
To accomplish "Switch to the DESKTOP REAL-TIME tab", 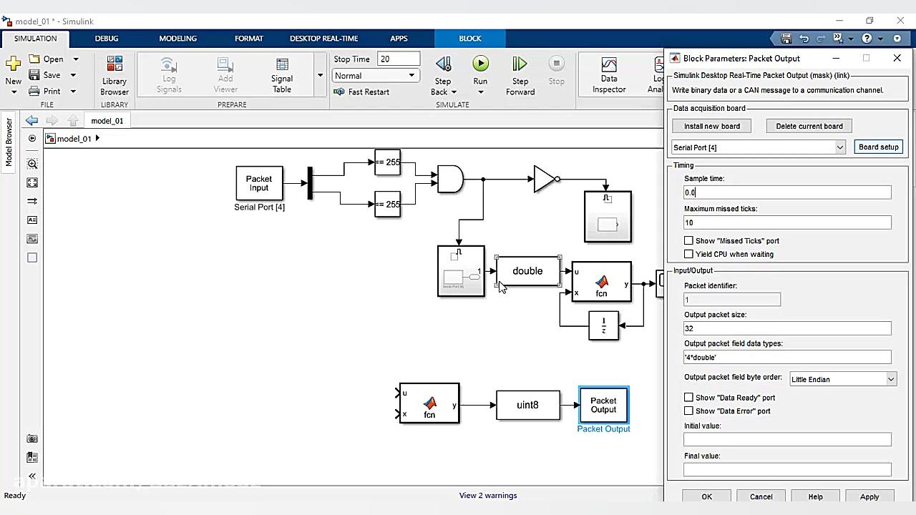I will (323, 39).
